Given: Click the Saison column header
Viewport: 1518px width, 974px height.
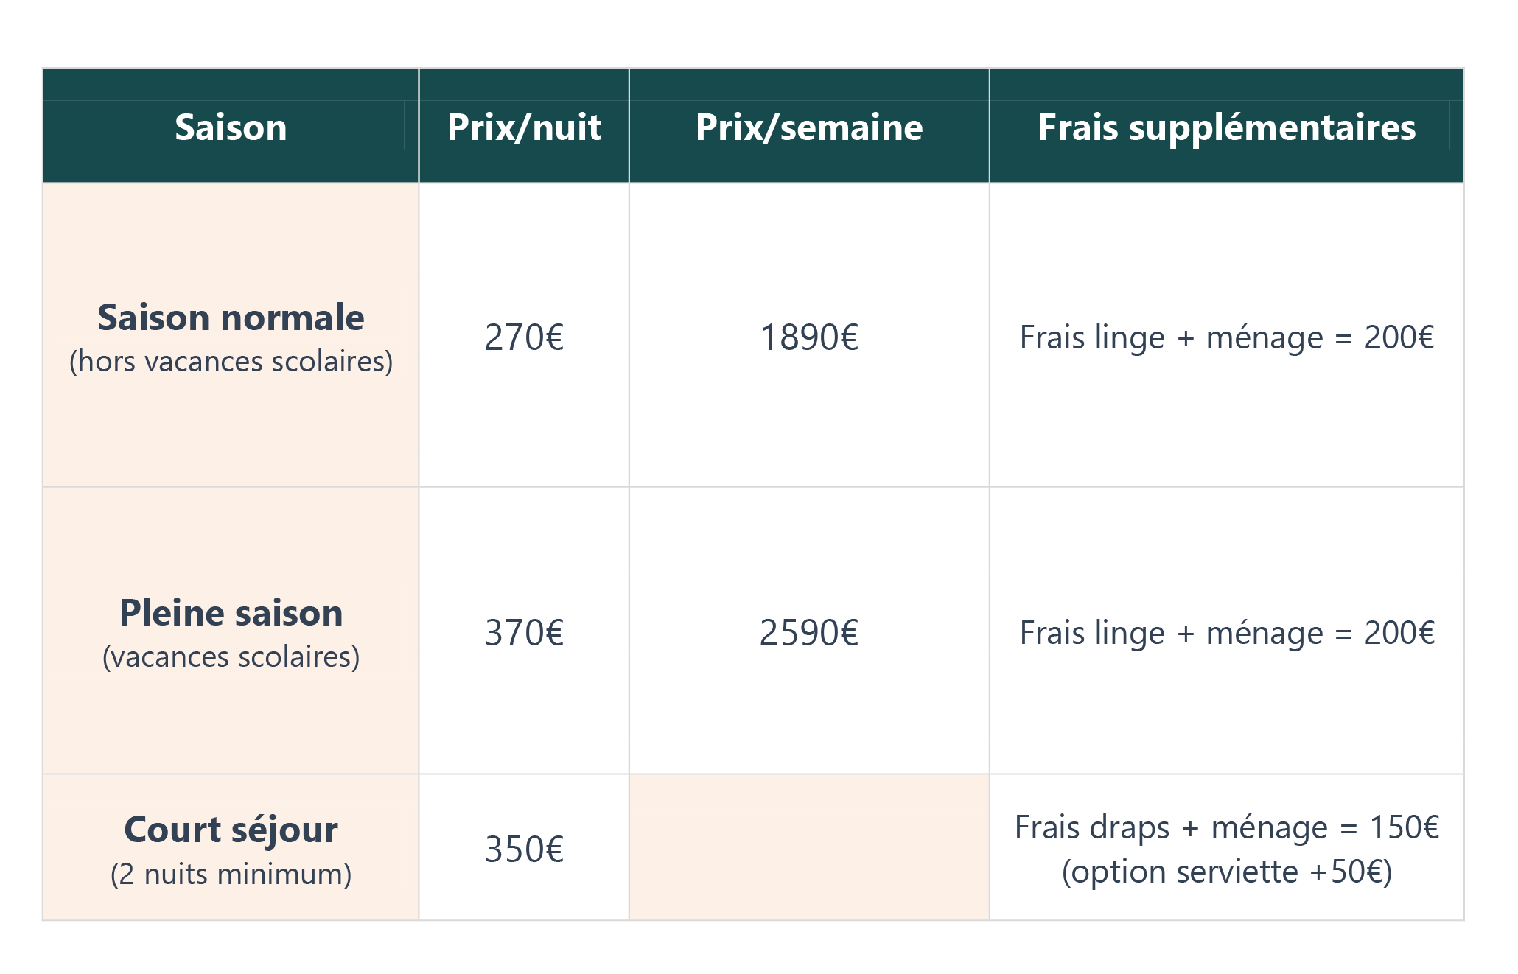Looking at the screenshot, I should click(231, 127).
